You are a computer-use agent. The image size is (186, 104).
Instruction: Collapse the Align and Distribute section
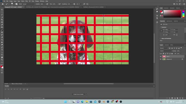(160, 38)
